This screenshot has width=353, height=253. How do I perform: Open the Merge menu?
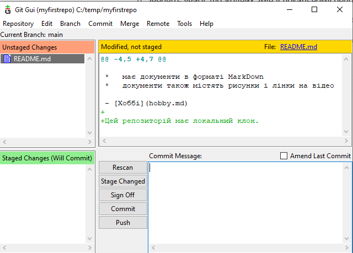click(x=130, y=24)
